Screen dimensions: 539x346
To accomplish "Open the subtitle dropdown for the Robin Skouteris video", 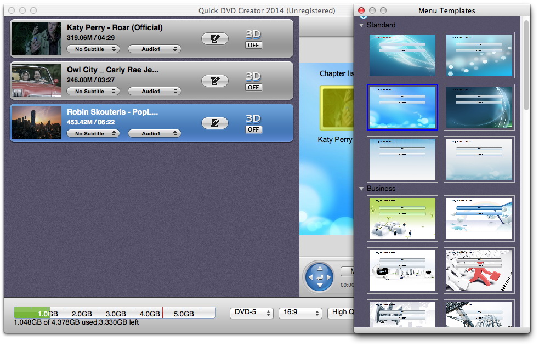I will pyautogui.click(x=93, y=134).
